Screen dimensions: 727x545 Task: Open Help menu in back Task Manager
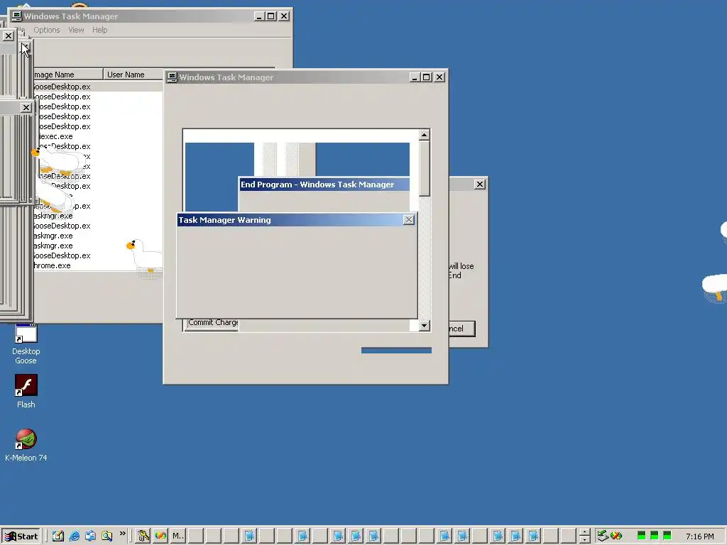[99, 30]
